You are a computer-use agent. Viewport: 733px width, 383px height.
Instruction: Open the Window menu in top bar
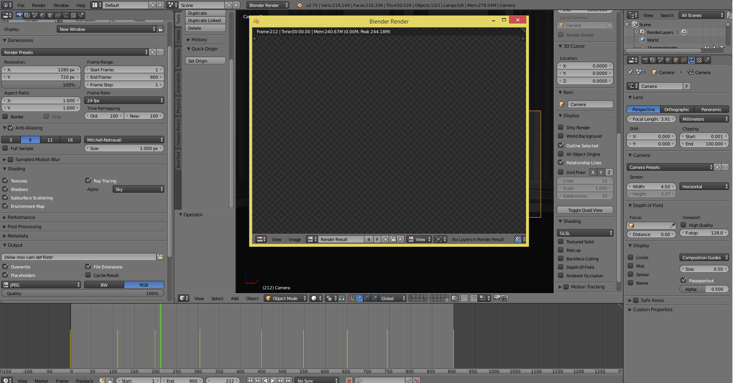(x=61, y=5)
